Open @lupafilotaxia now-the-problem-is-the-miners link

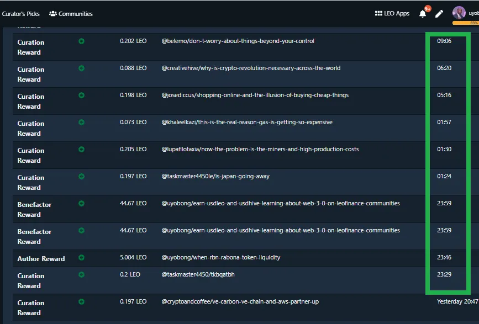point(260,149)
